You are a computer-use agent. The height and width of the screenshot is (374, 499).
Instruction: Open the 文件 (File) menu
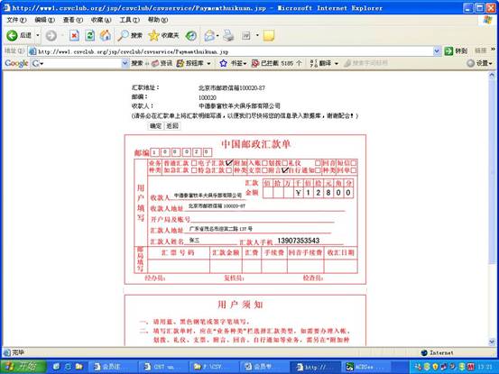pyautogui.click(x=16, y=20)
